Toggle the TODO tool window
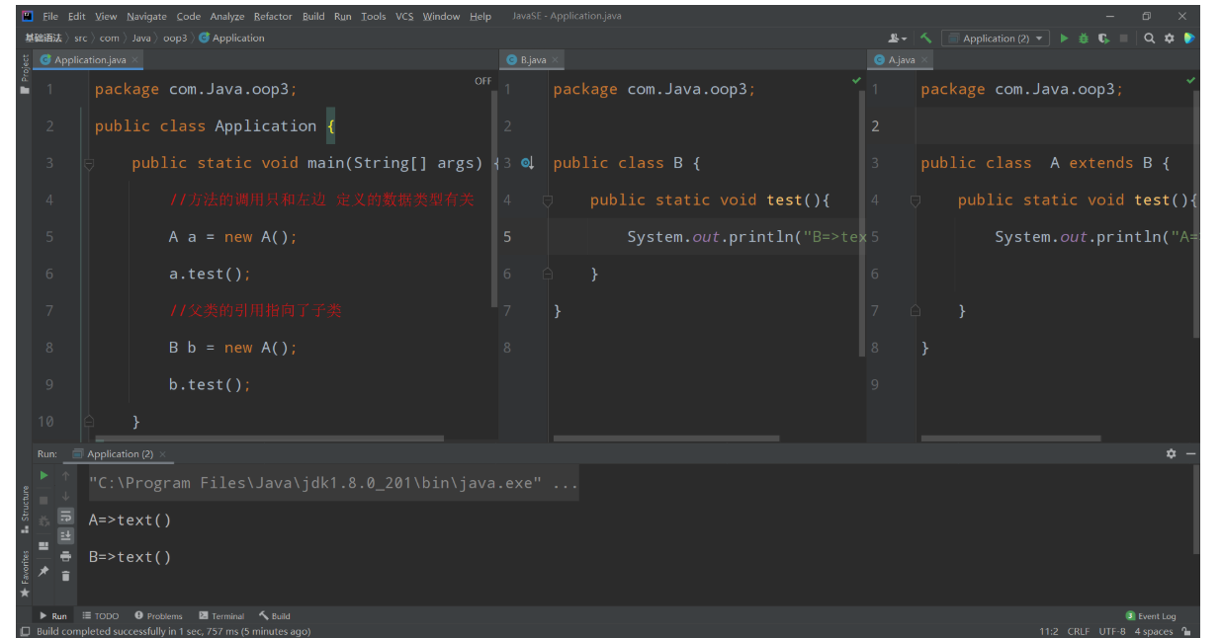Viewport: 1222px width, 638px height. coord(101,616)
